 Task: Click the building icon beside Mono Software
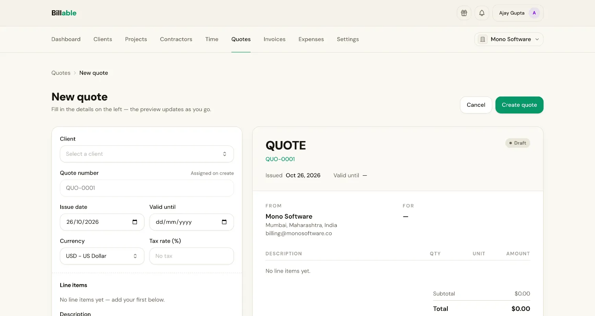coord(482,39)
